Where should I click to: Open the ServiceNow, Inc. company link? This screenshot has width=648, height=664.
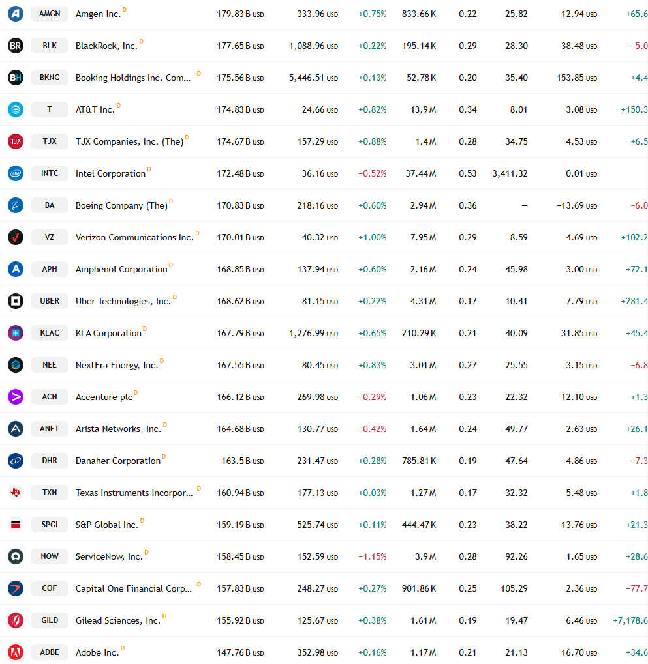click(109, 557)
